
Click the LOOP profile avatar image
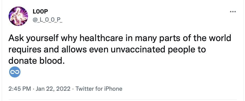pyautogui.click(x=18, y=16)
